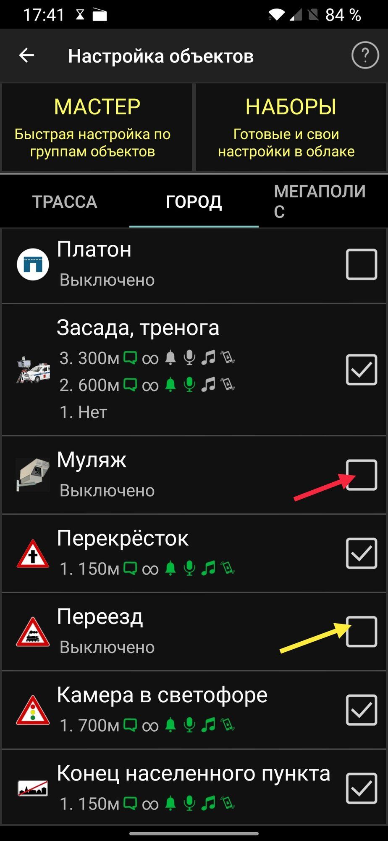The height and width of the screenshot is (841, 388).
Task: Open help question mark icon
Action: (365, 55)
